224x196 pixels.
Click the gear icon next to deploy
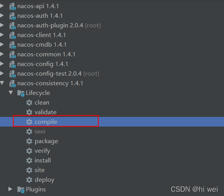click(x=29, y=180)
